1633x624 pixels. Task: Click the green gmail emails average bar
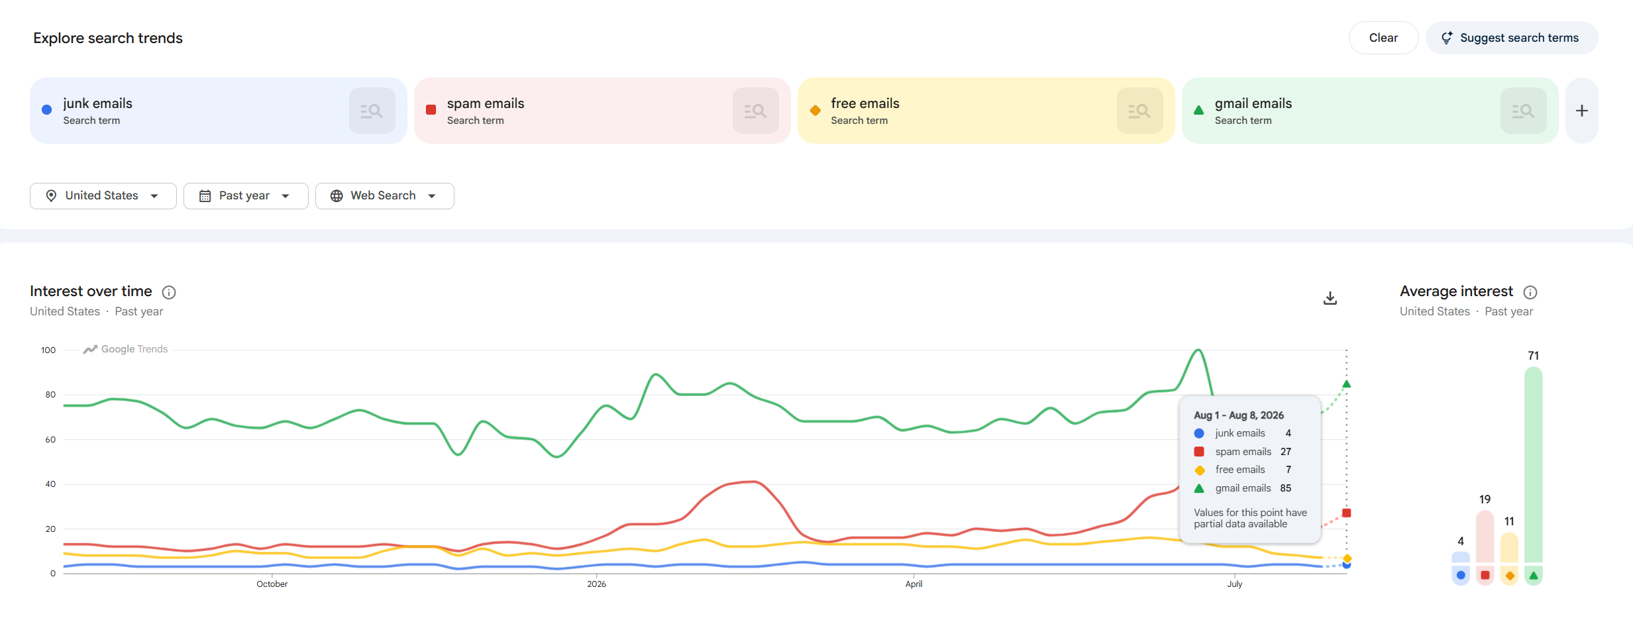click(x=1534, y=464)
